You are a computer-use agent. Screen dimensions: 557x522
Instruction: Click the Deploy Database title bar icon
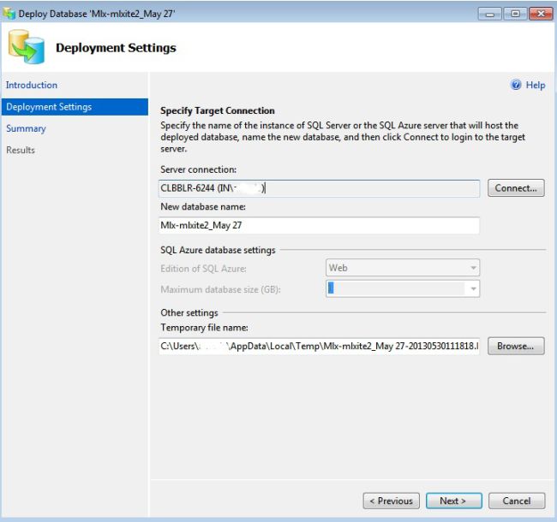coord(9,13)
